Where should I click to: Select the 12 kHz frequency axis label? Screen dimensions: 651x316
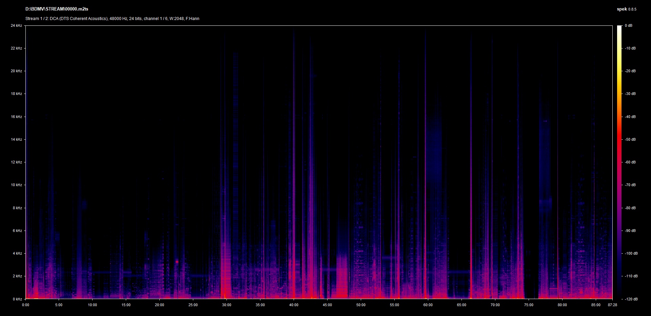pyautogui.click(x=16, y=162)
